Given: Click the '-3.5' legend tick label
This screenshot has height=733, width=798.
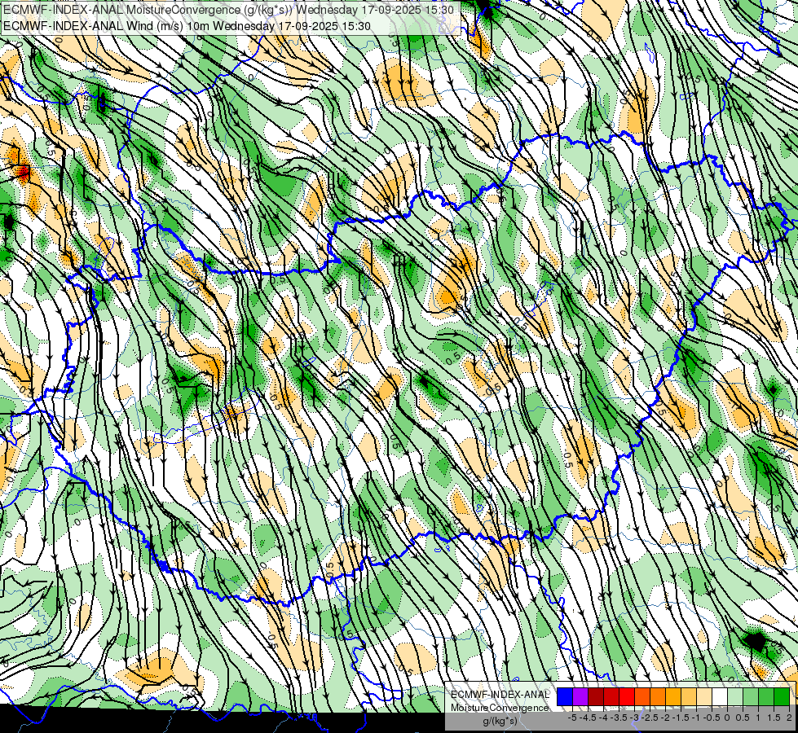Looking at the screenshot, I should [619, 718].
